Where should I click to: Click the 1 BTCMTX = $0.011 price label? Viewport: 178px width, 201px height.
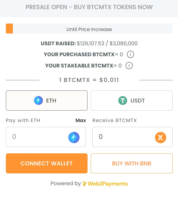tap(89, 80)
